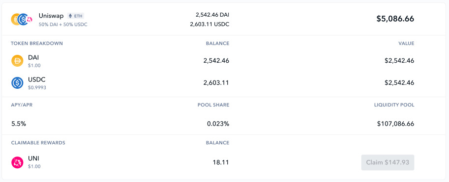Click the 5.5% APY value
449x182 pixels.
point(19,124)
